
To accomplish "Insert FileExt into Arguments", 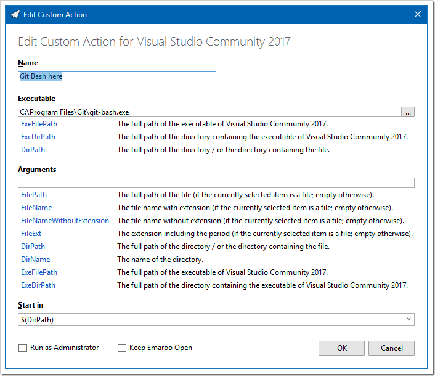I will click(31, 234).
